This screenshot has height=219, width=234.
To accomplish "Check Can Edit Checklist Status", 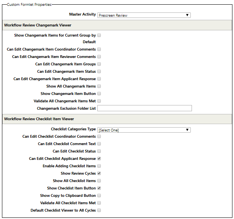I will tap(99, 151).
